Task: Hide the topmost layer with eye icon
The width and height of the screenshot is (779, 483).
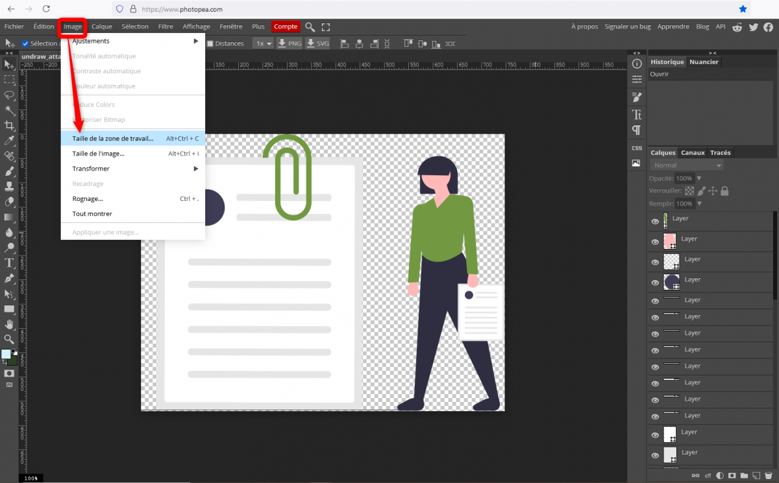Action: [655, 221]
